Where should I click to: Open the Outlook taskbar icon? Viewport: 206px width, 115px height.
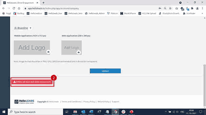(83, 112)
